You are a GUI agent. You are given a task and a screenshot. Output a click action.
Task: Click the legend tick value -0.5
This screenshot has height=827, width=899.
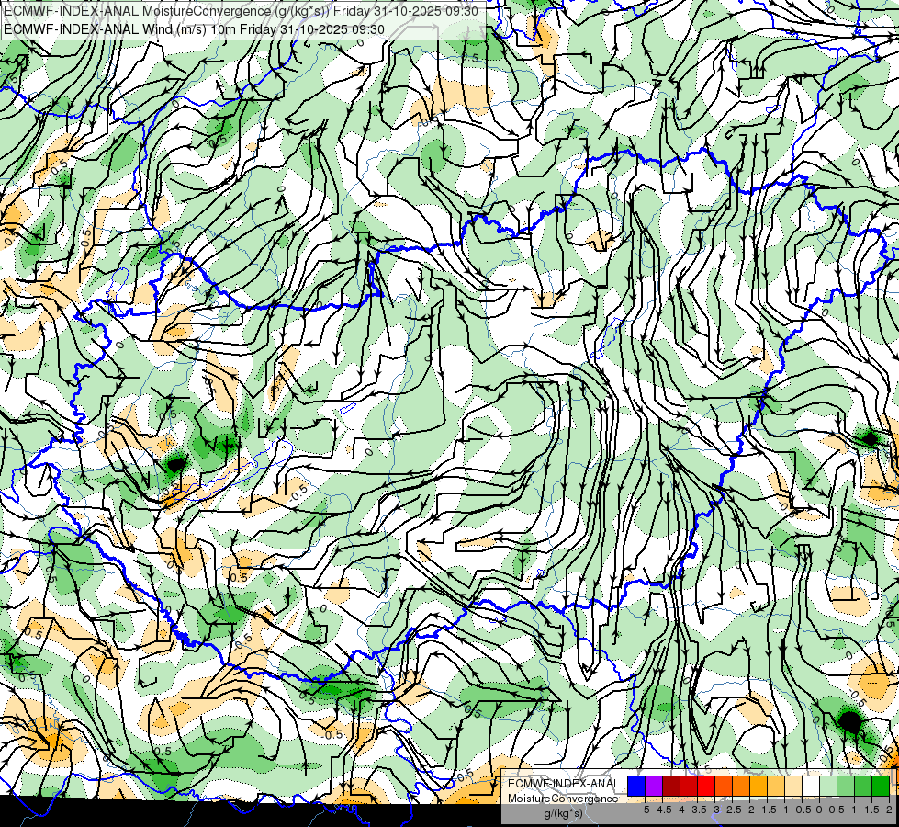coord(802,810)
